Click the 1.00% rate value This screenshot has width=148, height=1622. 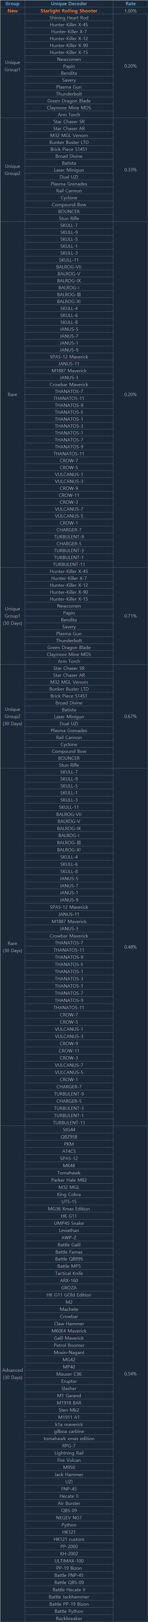[x=130, y=11]
